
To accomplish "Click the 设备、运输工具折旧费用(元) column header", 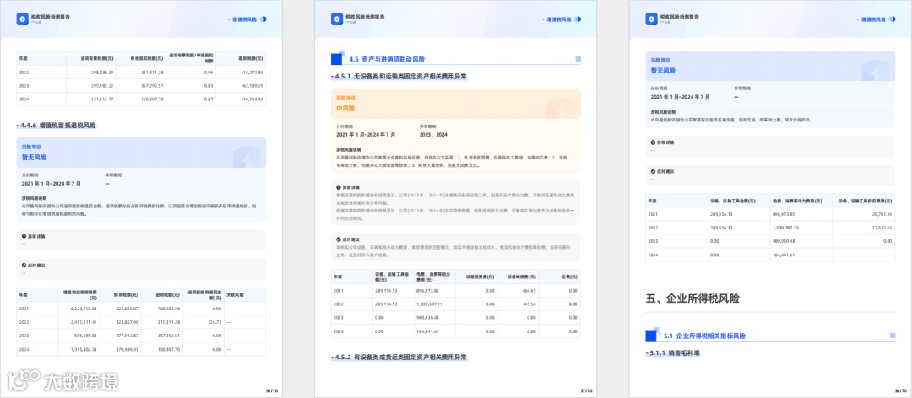I will (865, 201).
